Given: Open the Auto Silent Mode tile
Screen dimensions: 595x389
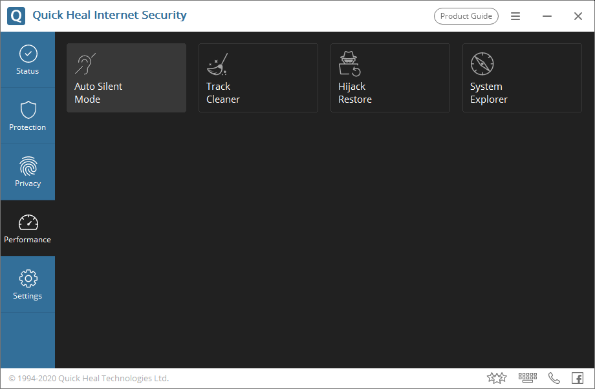Looking at the screenshot, I should 126,78.
